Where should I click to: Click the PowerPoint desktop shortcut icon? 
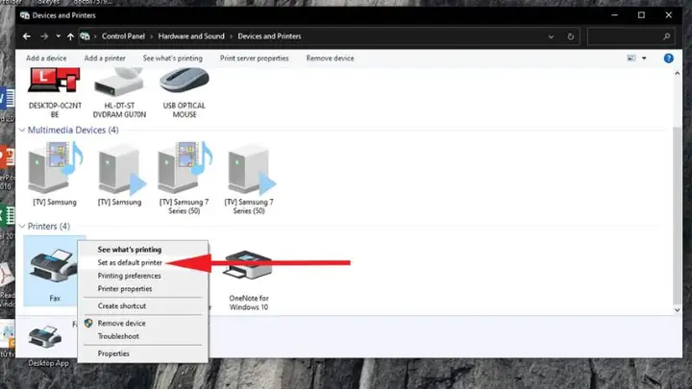coord(7,158)
